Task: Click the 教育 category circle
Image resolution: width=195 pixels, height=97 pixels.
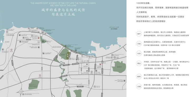Action: coord(139,77)
